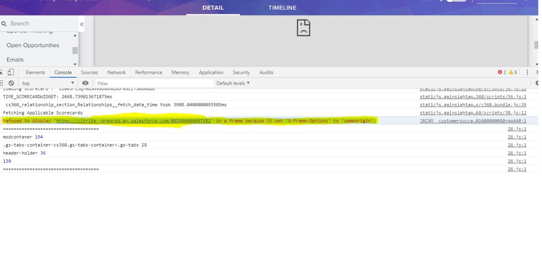Open the citrite preprod salesforce URL link
The image size is (542, 272).
(134, 121)
